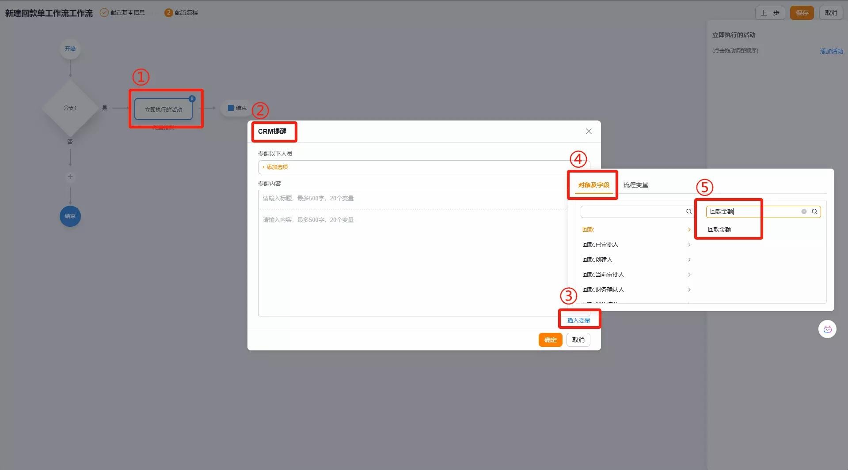Select 回款.已审批人 text in list
Image resolution: width=848 pixels, height=470 pixels.
coord(600,244)
